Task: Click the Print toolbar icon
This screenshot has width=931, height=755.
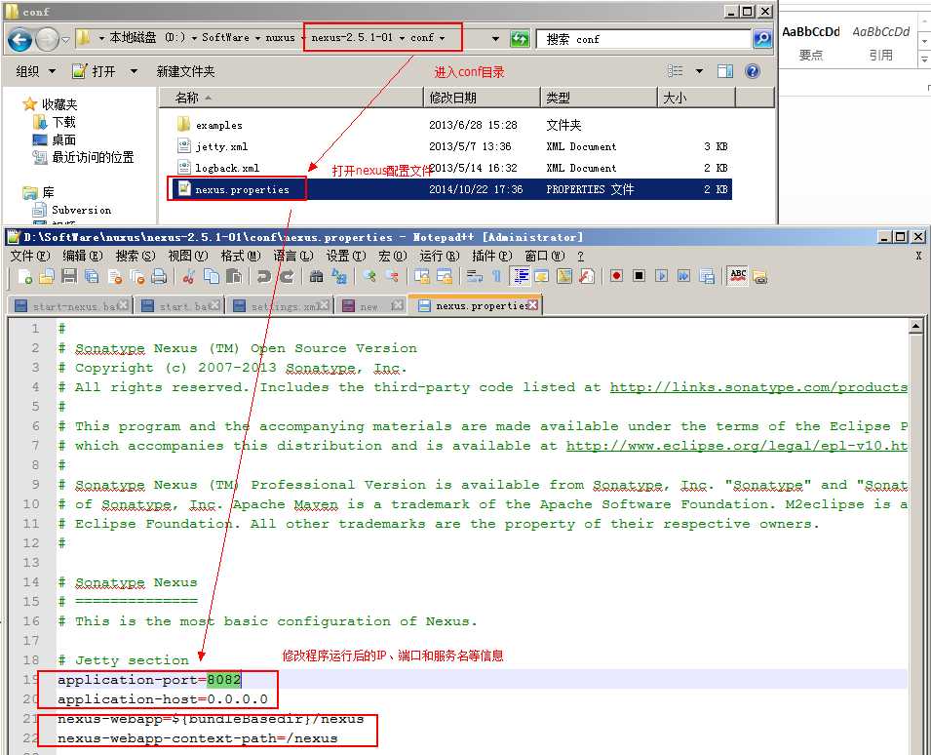Action: pyautogui.click(x=159, y=276)
